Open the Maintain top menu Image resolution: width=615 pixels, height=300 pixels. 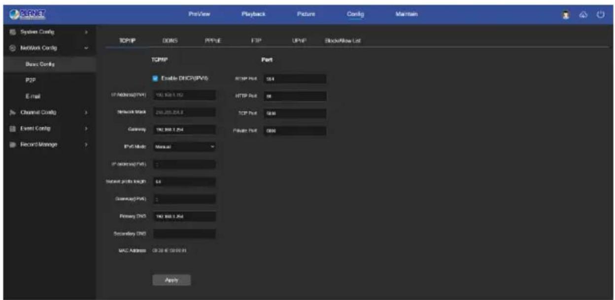(x=406, y=15)
